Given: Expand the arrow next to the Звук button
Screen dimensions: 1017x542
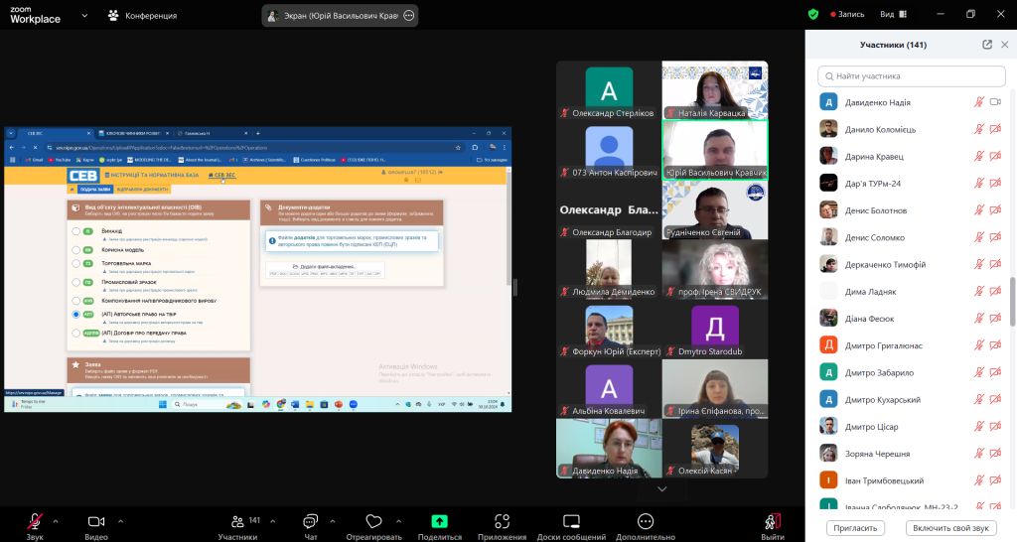Looking at the screenshot, I should click(56, 520).
